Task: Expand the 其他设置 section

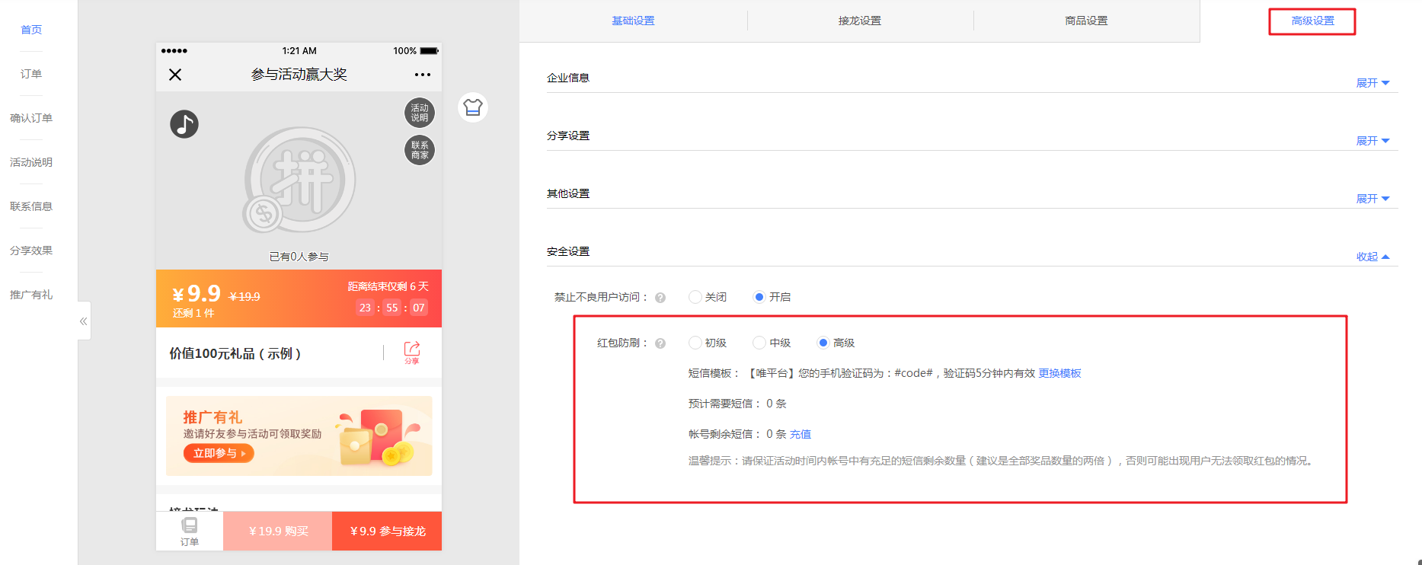Action: 1372,199
